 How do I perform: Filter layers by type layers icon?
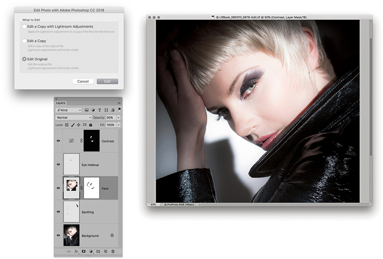click(99, 110)
